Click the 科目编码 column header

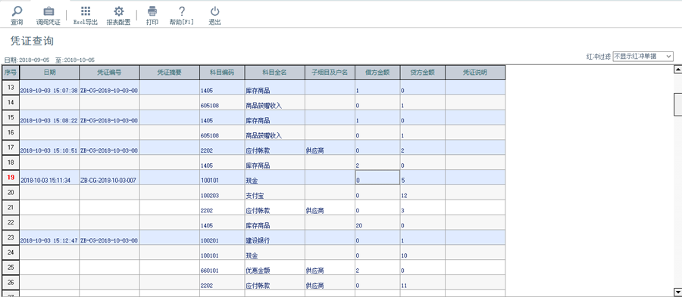tap(222, 73)
